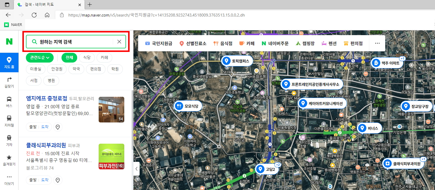The width and height of the screenshot is (435, 190).
Task: Select the 카페 filter chip in results panel
Action: tap(104, 57)
